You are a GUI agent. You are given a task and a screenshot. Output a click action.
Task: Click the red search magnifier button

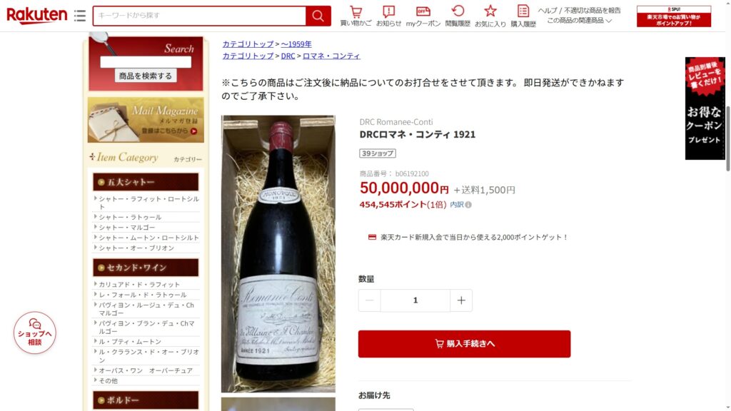pyautogui.click(x=318, y=16)
